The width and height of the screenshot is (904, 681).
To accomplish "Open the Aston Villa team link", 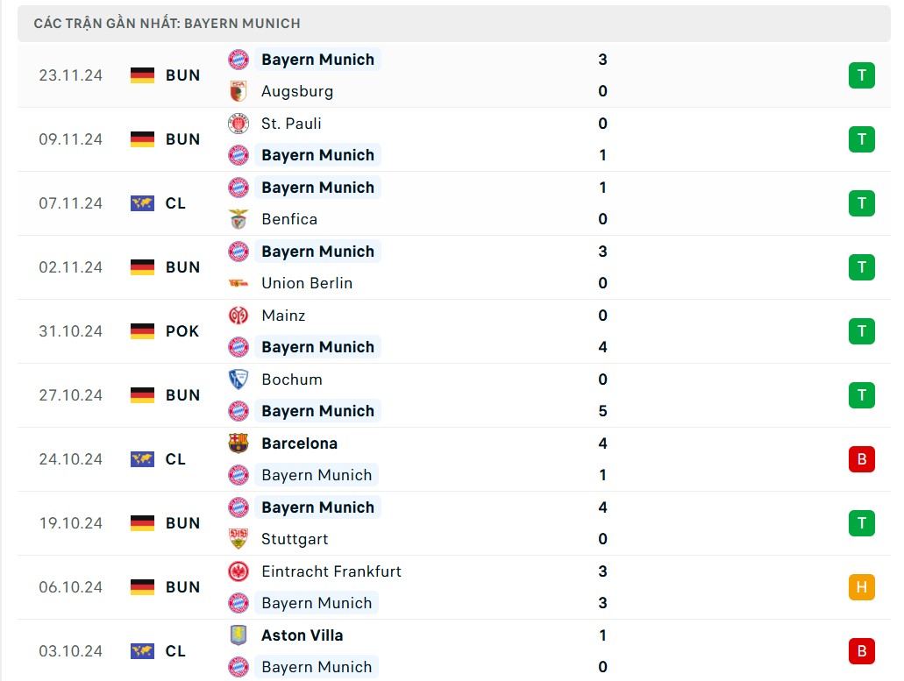I will click(302, 635).
